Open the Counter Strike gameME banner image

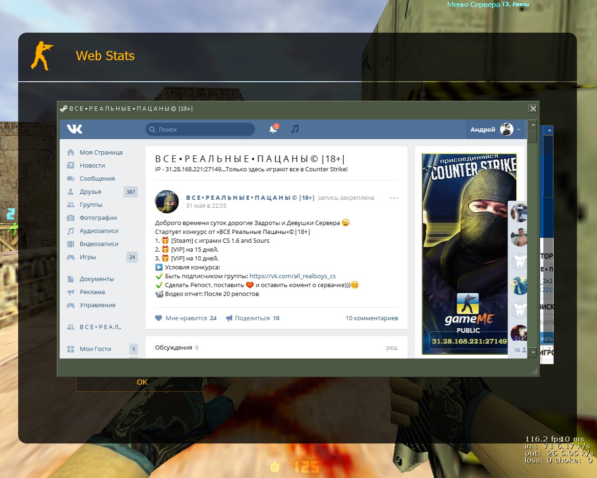(469, 253)
